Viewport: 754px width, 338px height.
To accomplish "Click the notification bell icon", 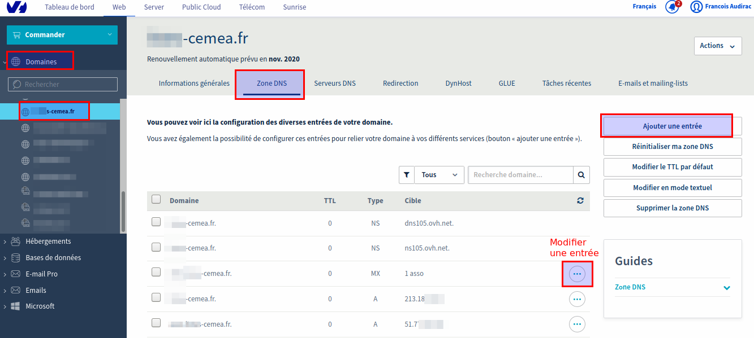I will coord(671,7).
